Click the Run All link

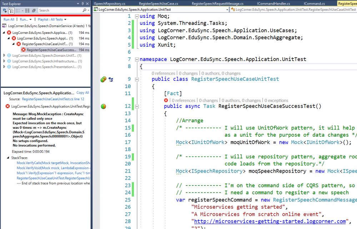coord(9,19)
